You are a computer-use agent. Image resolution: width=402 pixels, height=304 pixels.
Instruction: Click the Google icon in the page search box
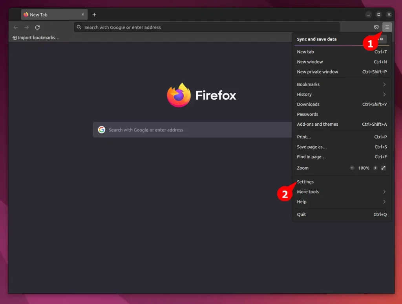tap(102, 130)
